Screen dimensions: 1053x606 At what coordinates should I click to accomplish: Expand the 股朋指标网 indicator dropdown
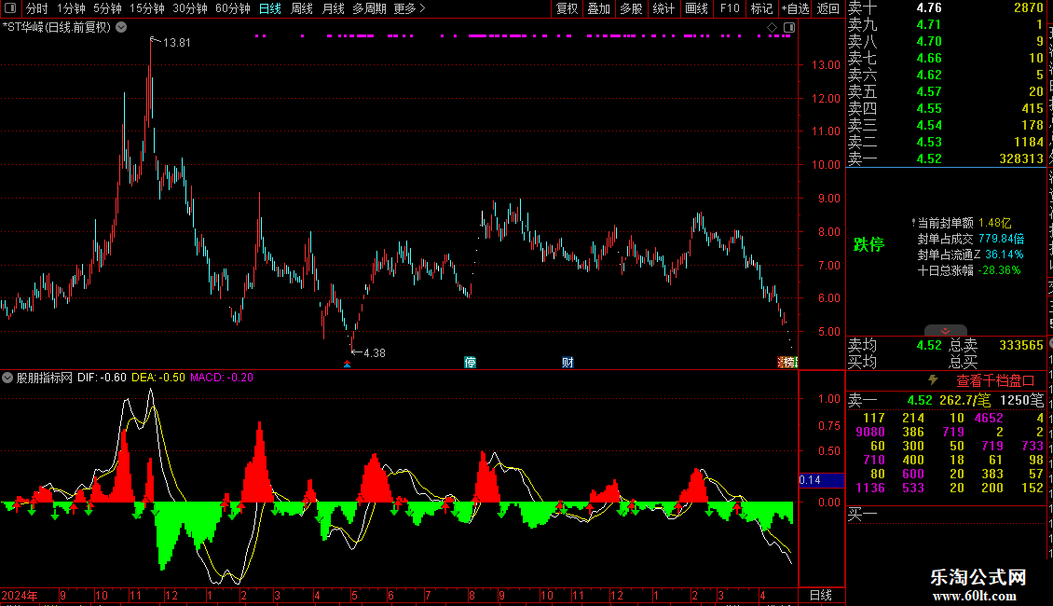coord(7,378)
